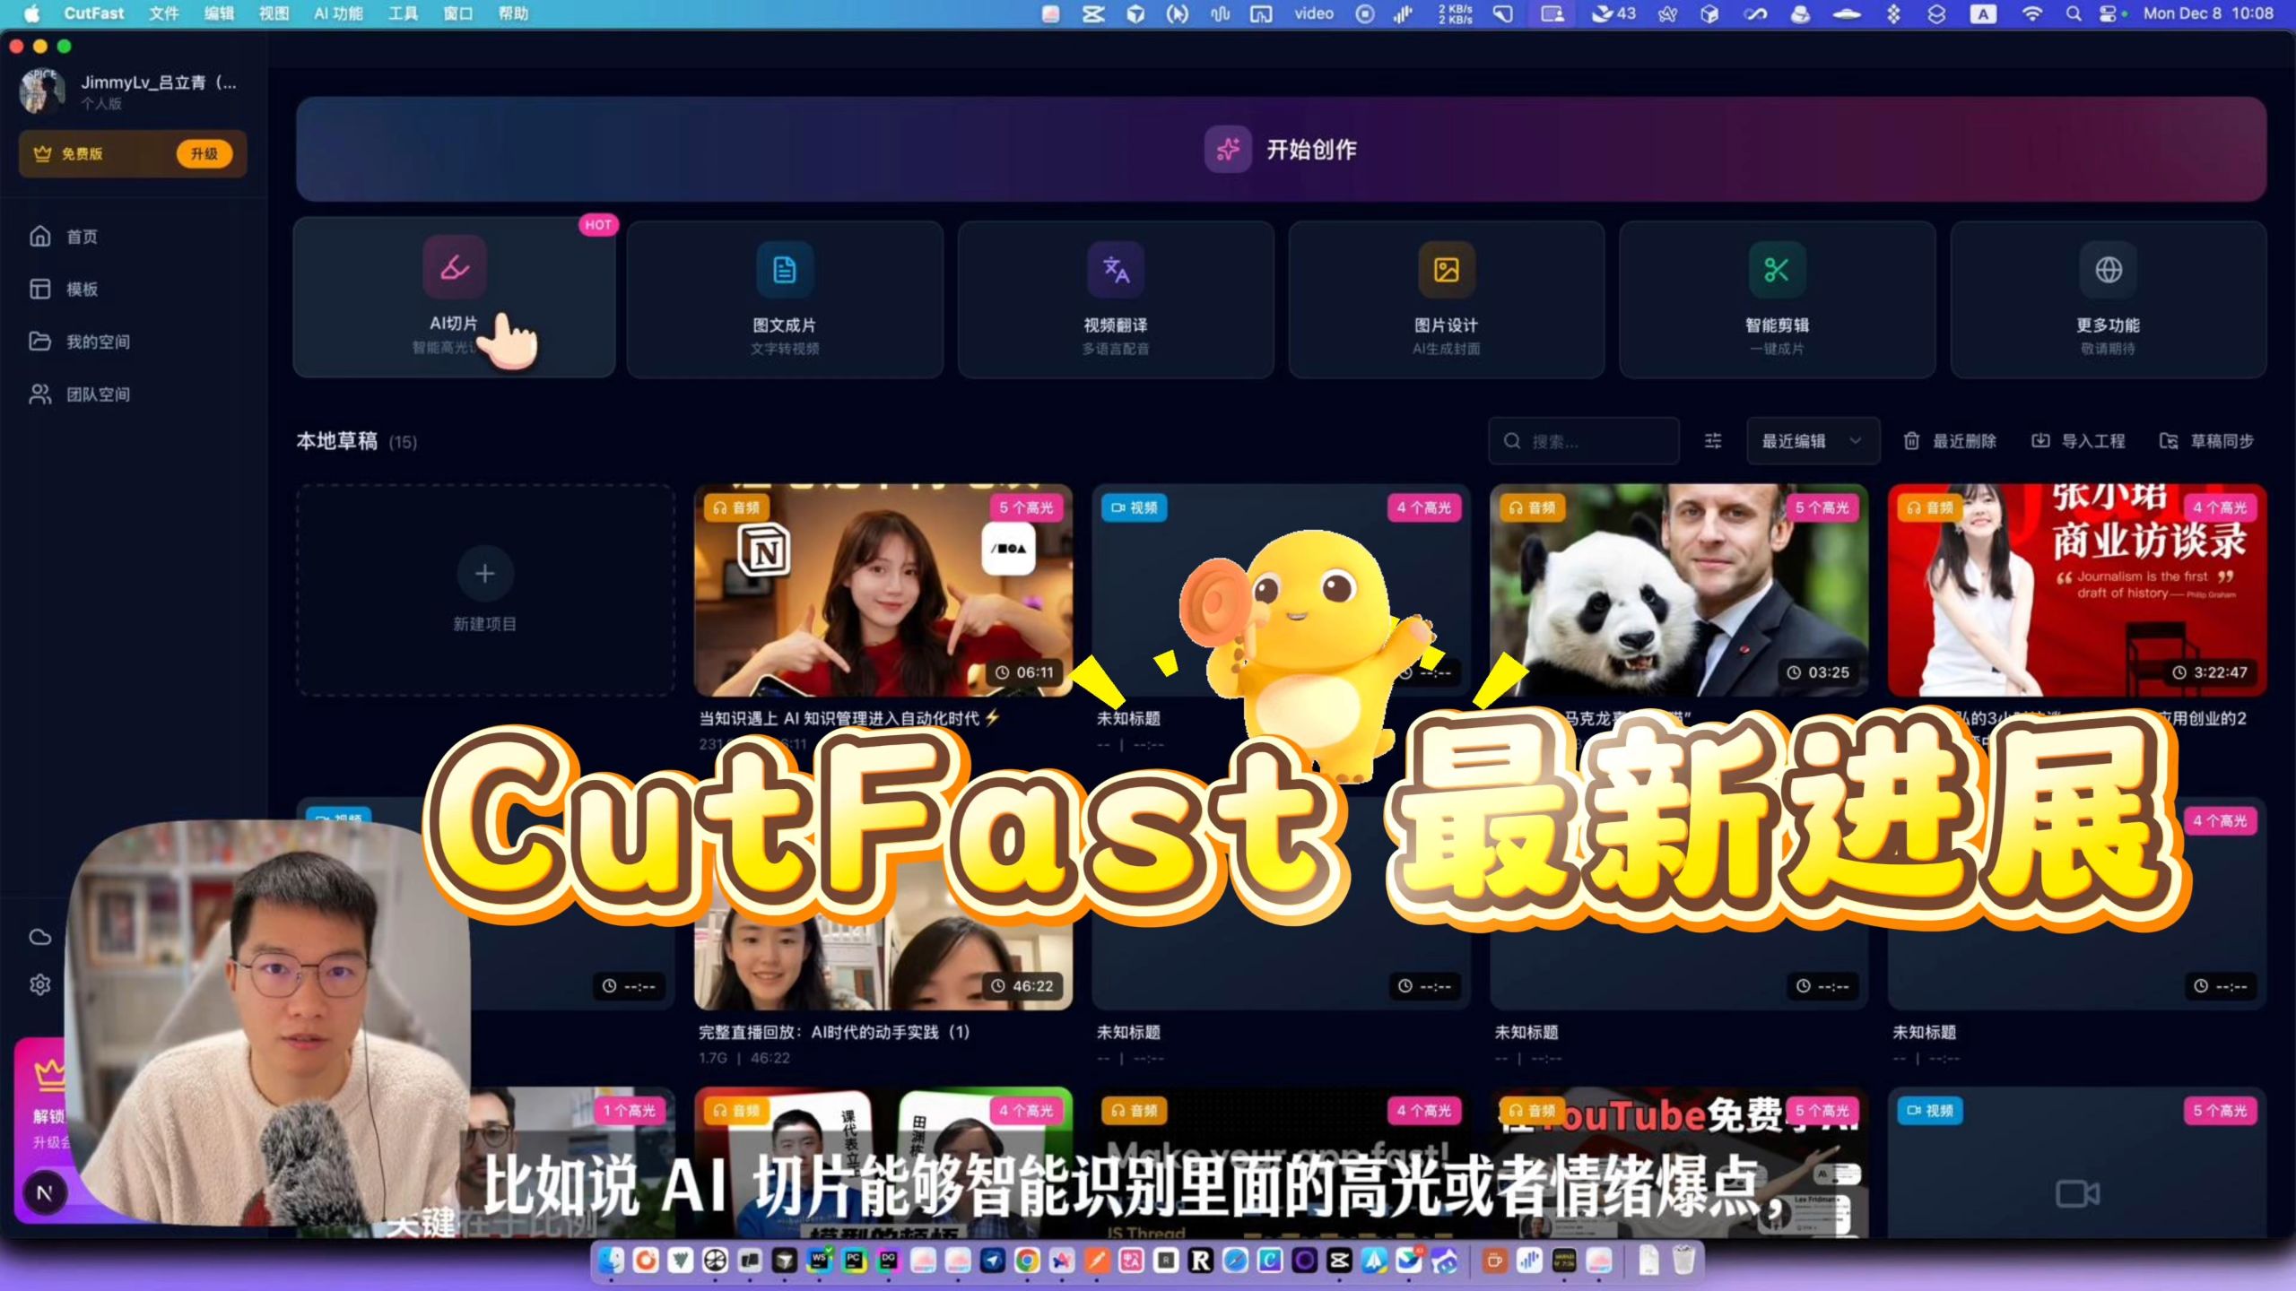Viewport: 2296px width, 1291px height.
Task: Open the 图文成片 text-to-video icon
Action: click(784, 270)
